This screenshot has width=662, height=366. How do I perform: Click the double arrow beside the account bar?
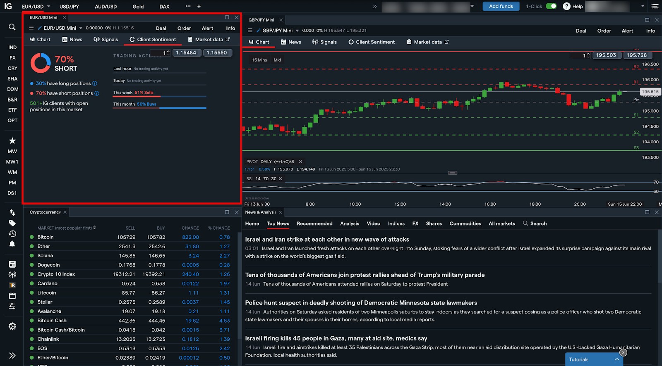click(375, 6)
